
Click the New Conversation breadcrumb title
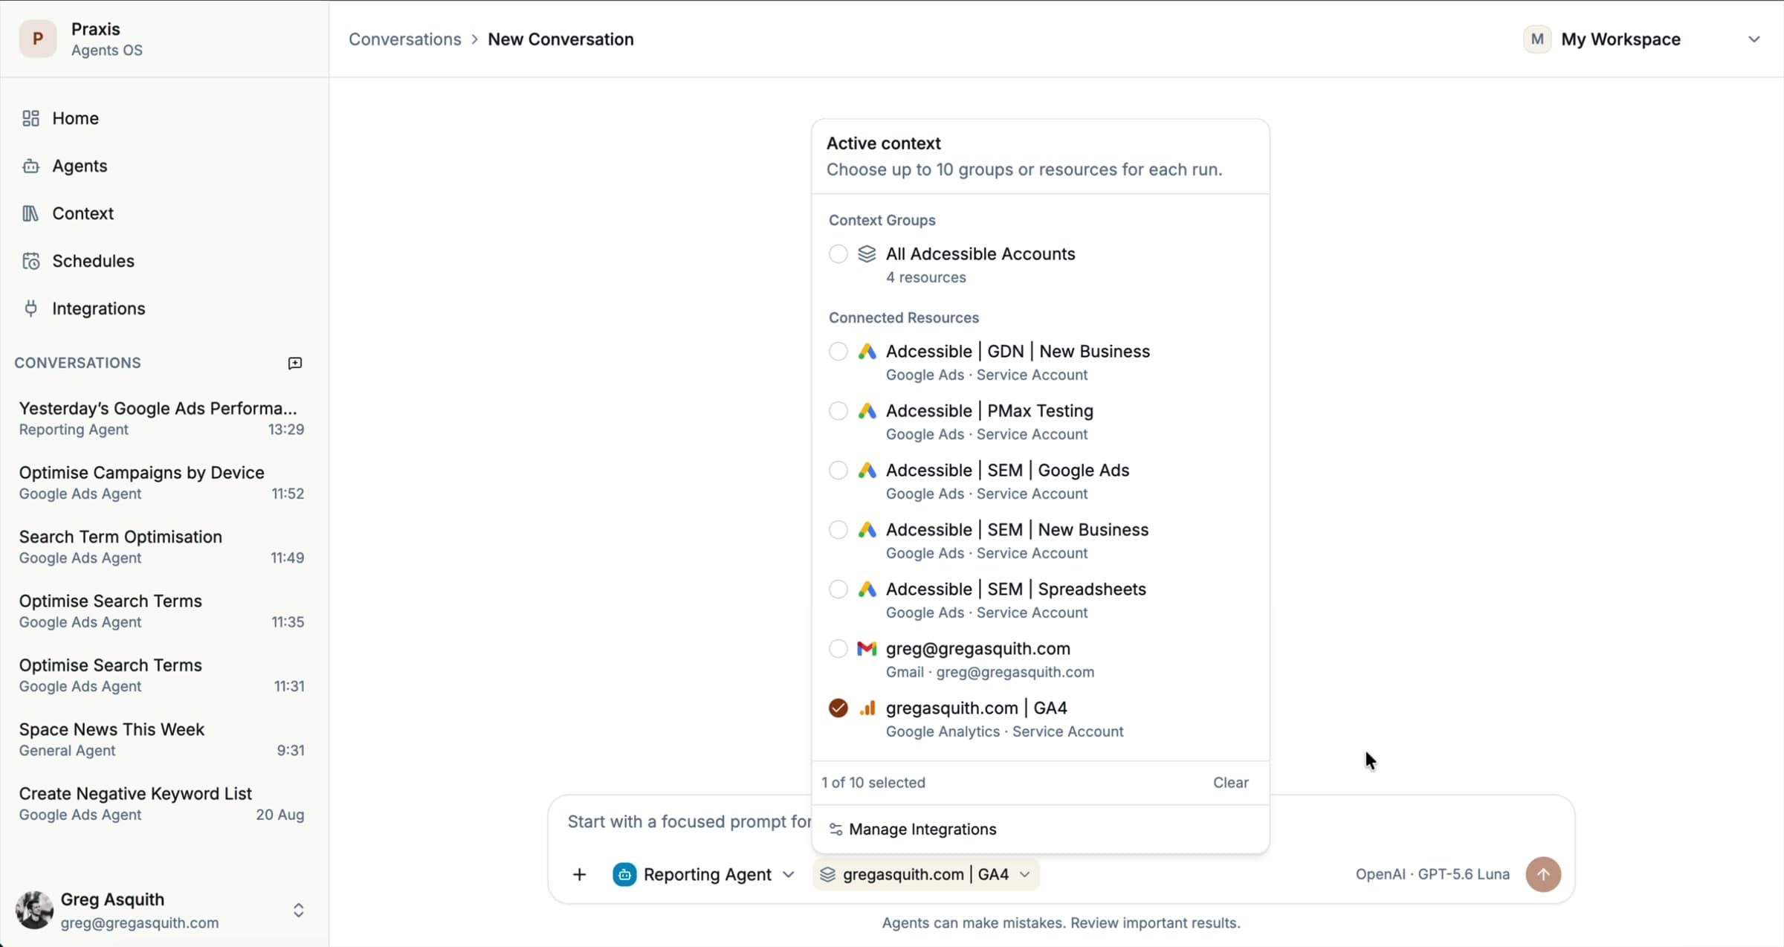(x=560, y=39)
